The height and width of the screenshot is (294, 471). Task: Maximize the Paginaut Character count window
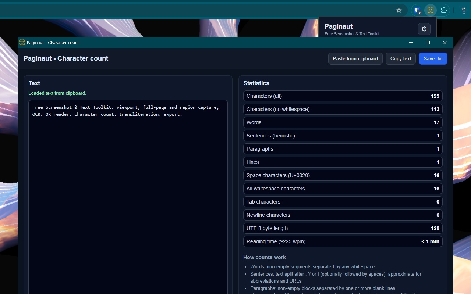click(428, 43)
